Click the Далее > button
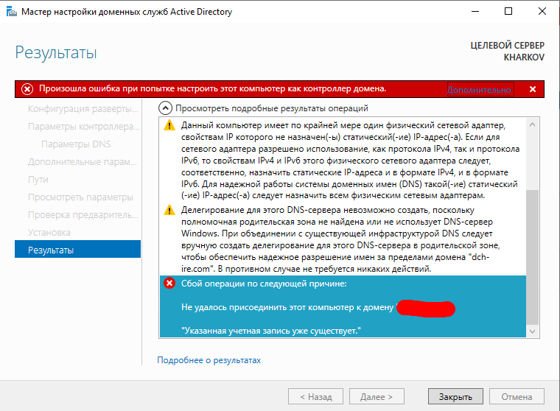Viewport: 560px width, 411px height. [x=377, y=397]
